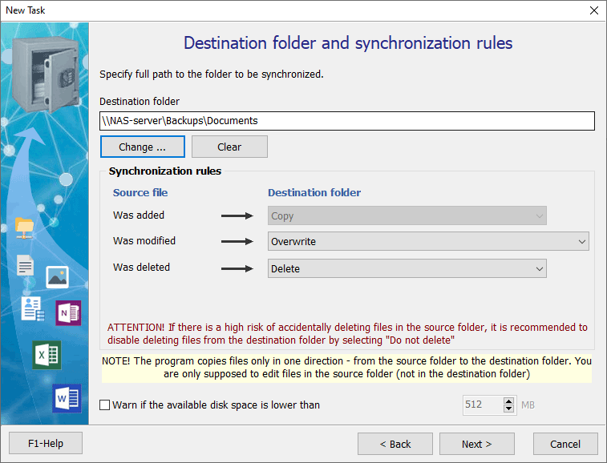Viewport: 607px width, 463px height.
Task: Click the network folder icon
Action: [x=24, y=227]
